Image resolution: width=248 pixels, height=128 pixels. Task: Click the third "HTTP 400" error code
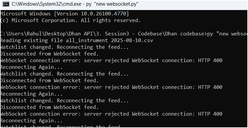coord(210,114)
